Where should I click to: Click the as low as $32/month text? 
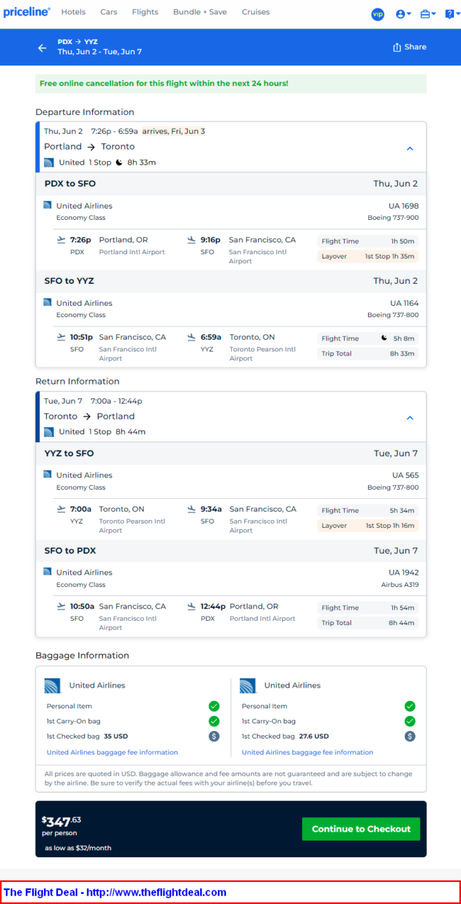click(78, 847)
